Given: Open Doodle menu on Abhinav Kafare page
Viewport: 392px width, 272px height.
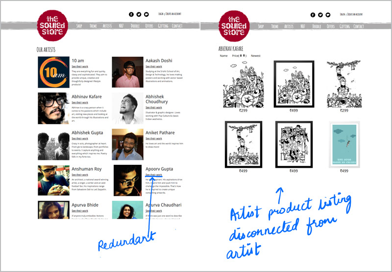Looking at the screenshot, I should 317,26.
